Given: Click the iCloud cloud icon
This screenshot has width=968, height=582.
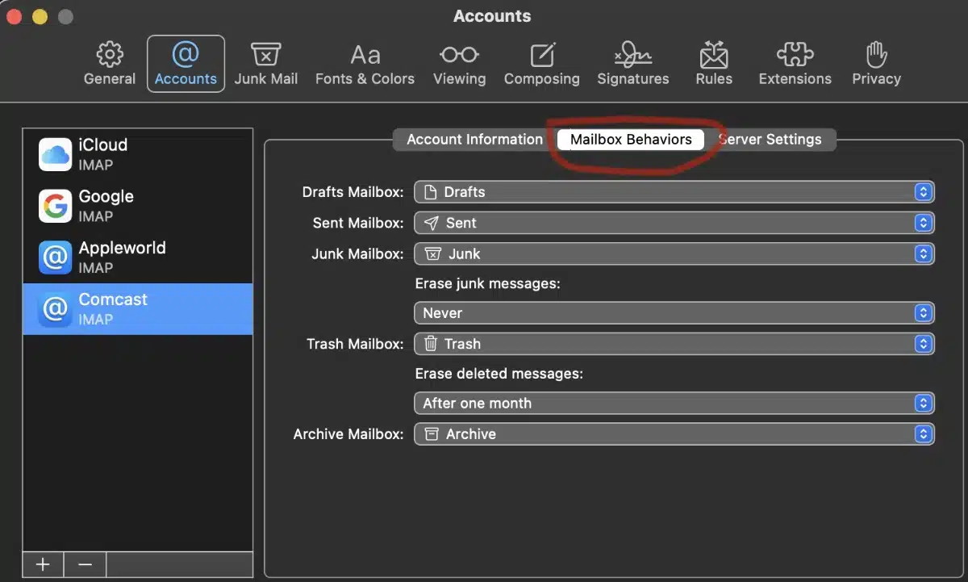Looking at the screenshot, I should click(56, 154).
